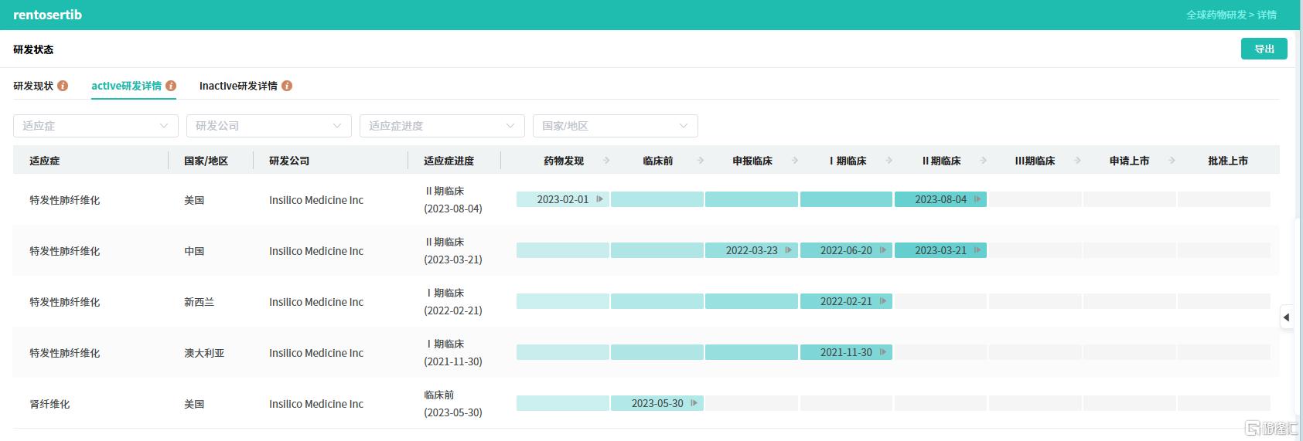Click 2023-02-01 drug discovery bar
Image resolution: width=1303 pixels, height=441 pixels.
[x=563, y=199]
